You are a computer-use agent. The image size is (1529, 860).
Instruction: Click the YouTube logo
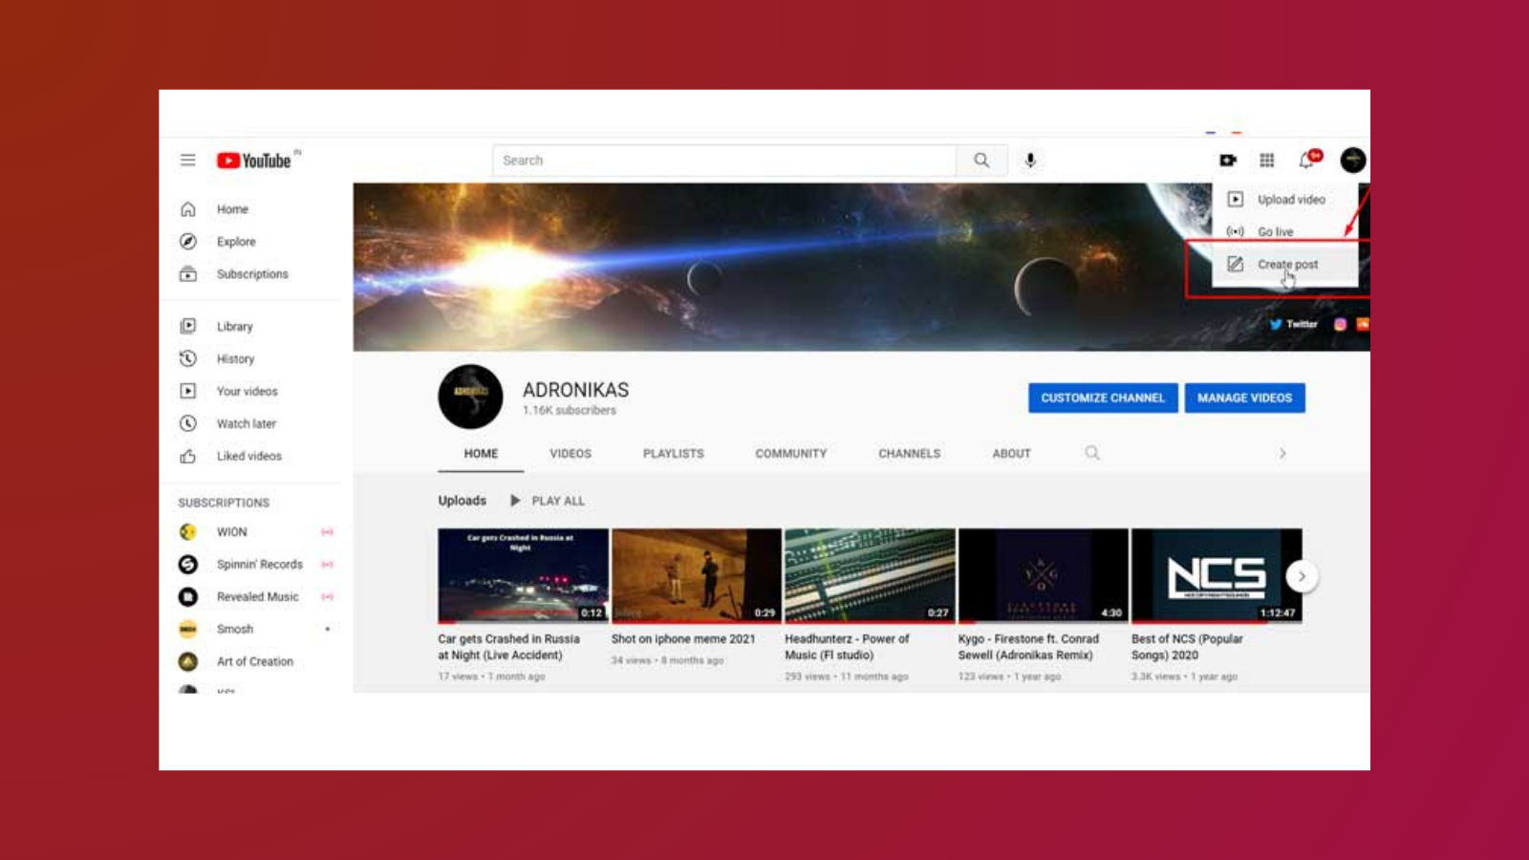(x=254, y=161)
